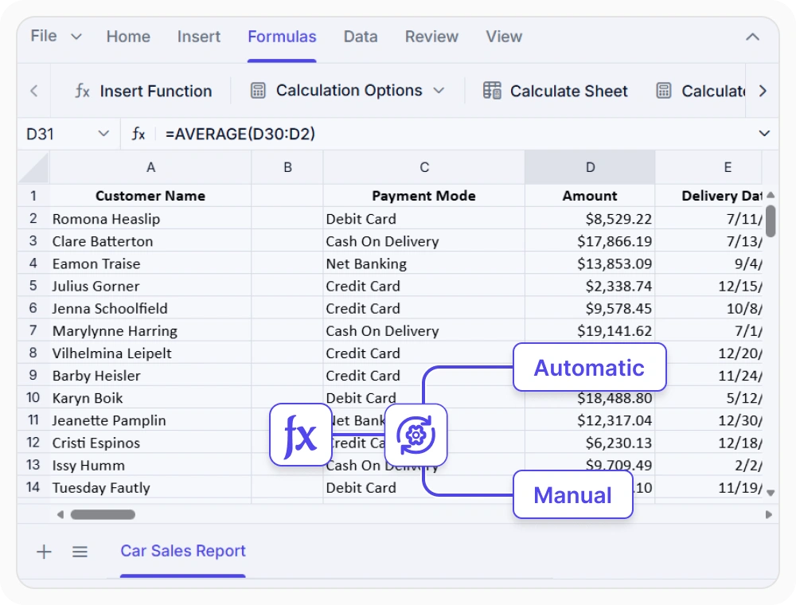The image size is (796, 605).
Task: Select cell Jenna Schoolfield
Action: 150,308
